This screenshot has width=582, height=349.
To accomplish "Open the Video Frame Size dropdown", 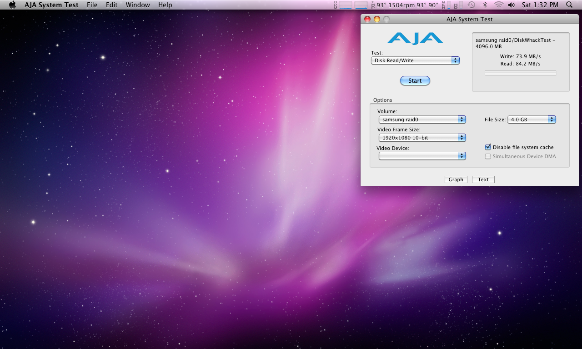I will [x=422, y=137].
